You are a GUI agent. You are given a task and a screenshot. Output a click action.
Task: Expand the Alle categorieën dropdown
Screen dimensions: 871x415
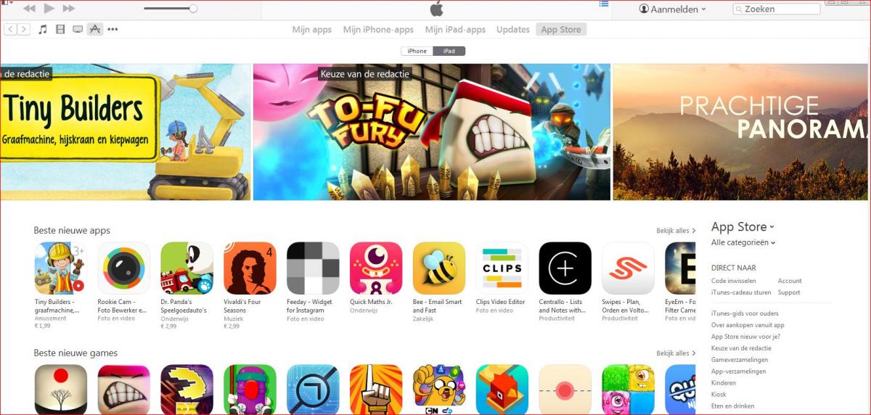[743, 242]
